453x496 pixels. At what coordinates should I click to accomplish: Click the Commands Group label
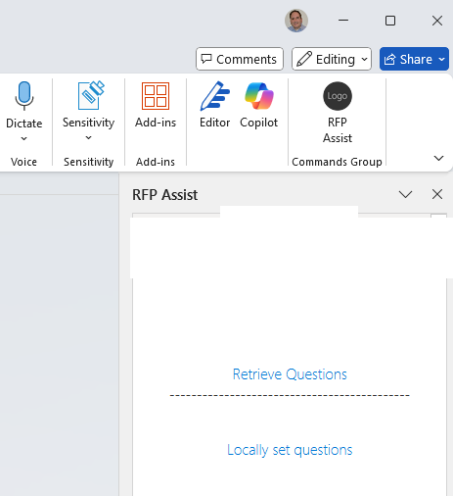pos(337,162)
